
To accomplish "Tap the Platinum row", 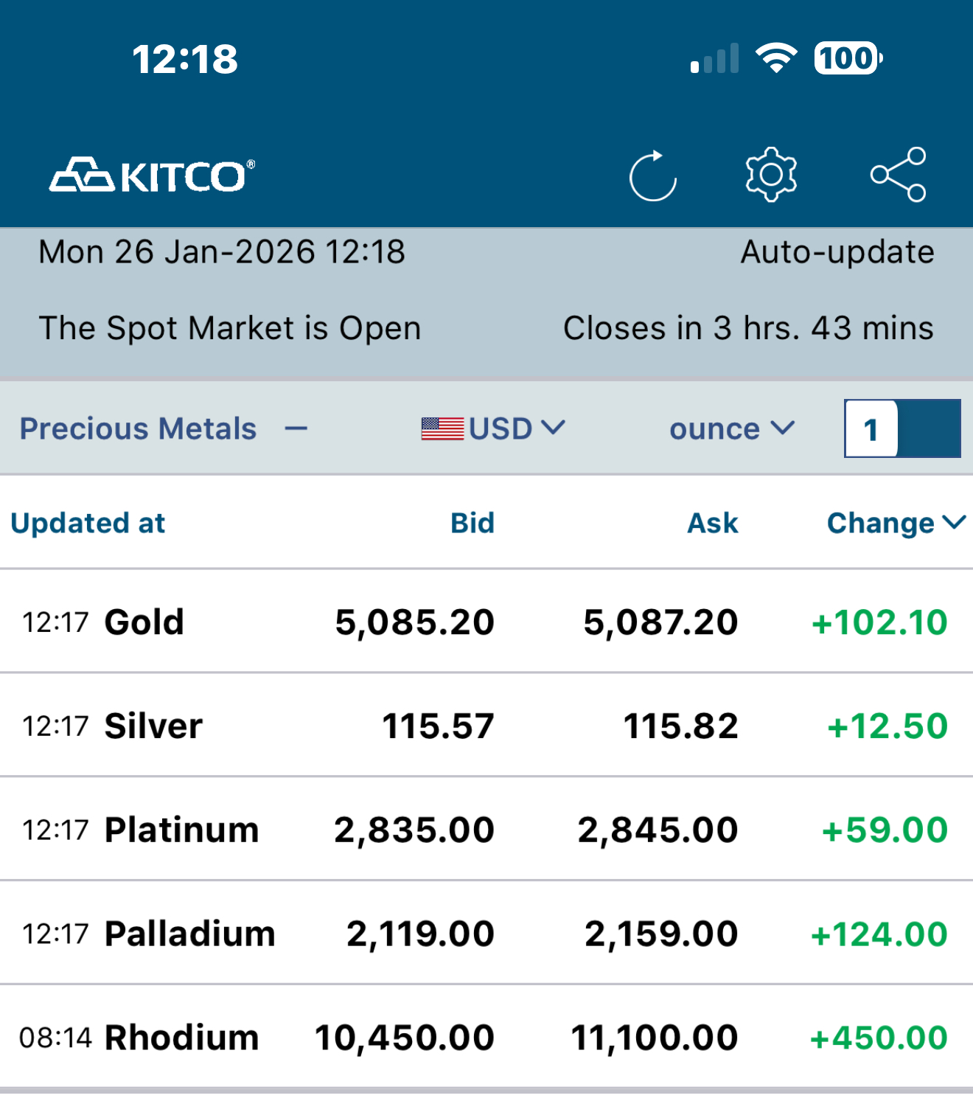I will click(181, 830).
